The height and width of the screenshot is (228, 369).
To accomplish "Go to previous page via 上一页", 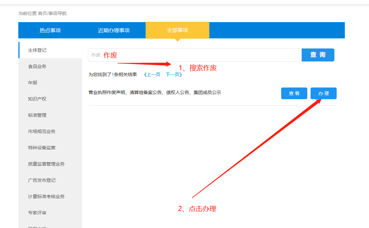I will pyautogui.click(x=152, y=74).
